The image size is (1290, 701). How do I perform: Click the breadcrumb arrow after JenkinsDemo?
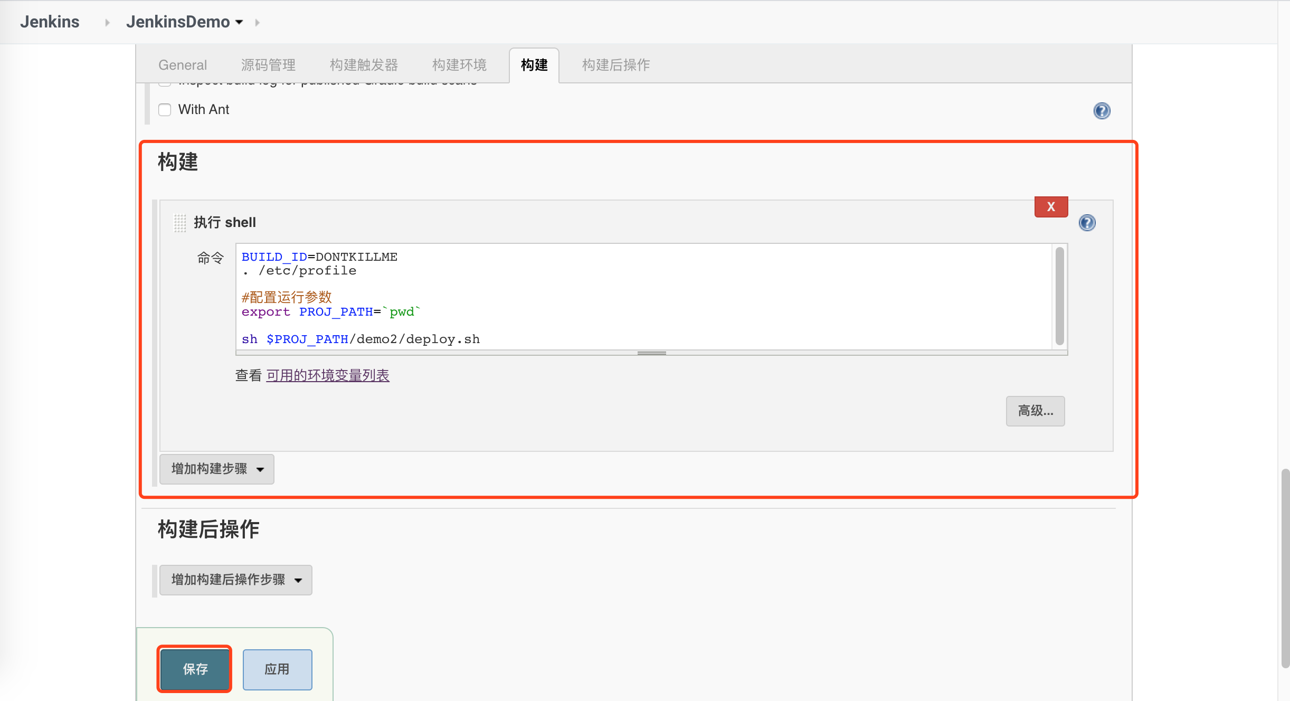(x=257, y=22)
